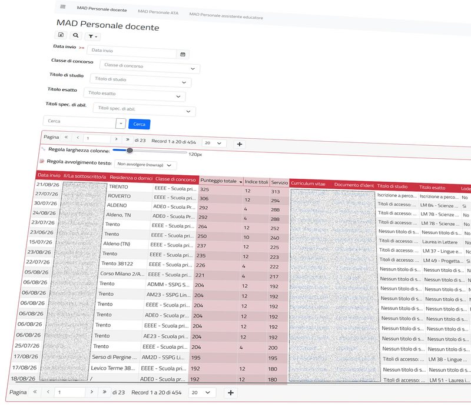Image resolution: width=471 pixels, height=407 pixels.
Task: Go to next page in upper pagination bar
Action: (x=116, y=139)
